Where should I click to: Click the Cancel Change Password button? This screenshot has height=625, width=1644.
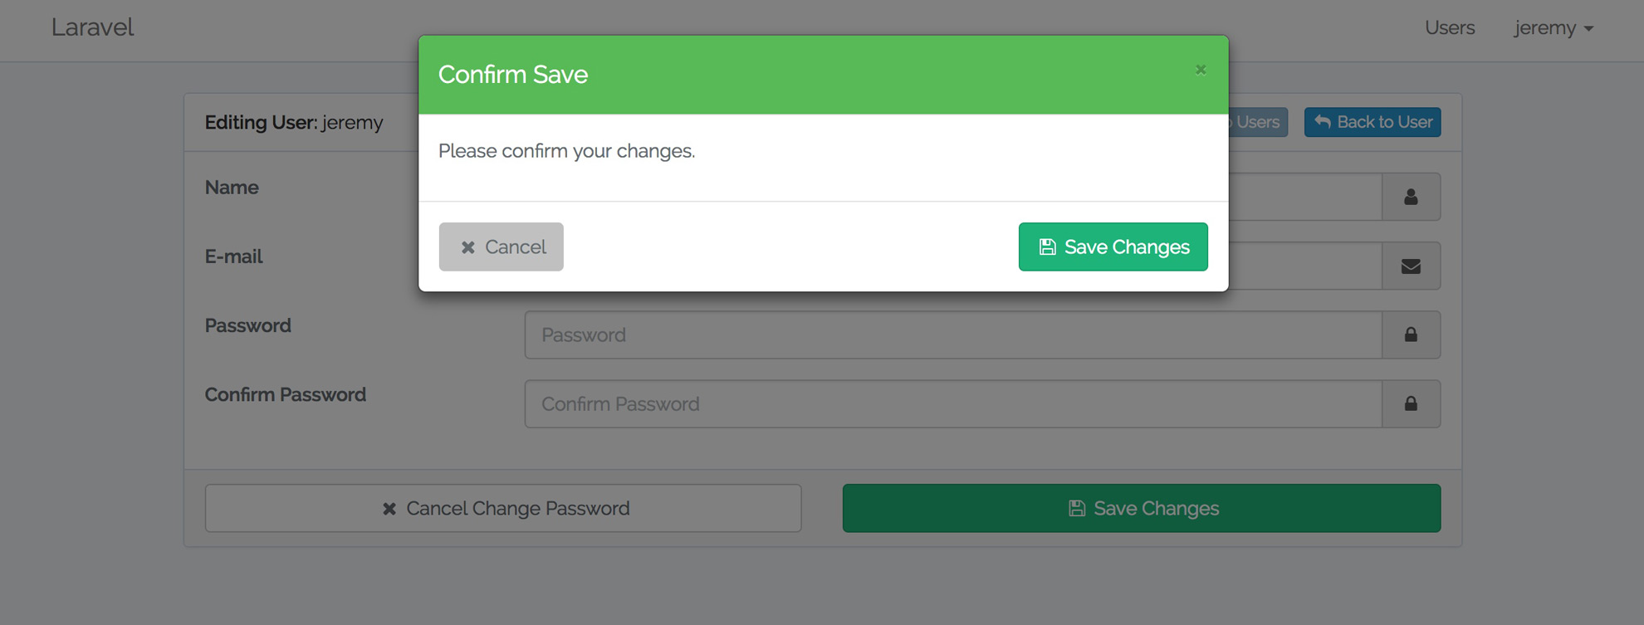tap(503, 508)
